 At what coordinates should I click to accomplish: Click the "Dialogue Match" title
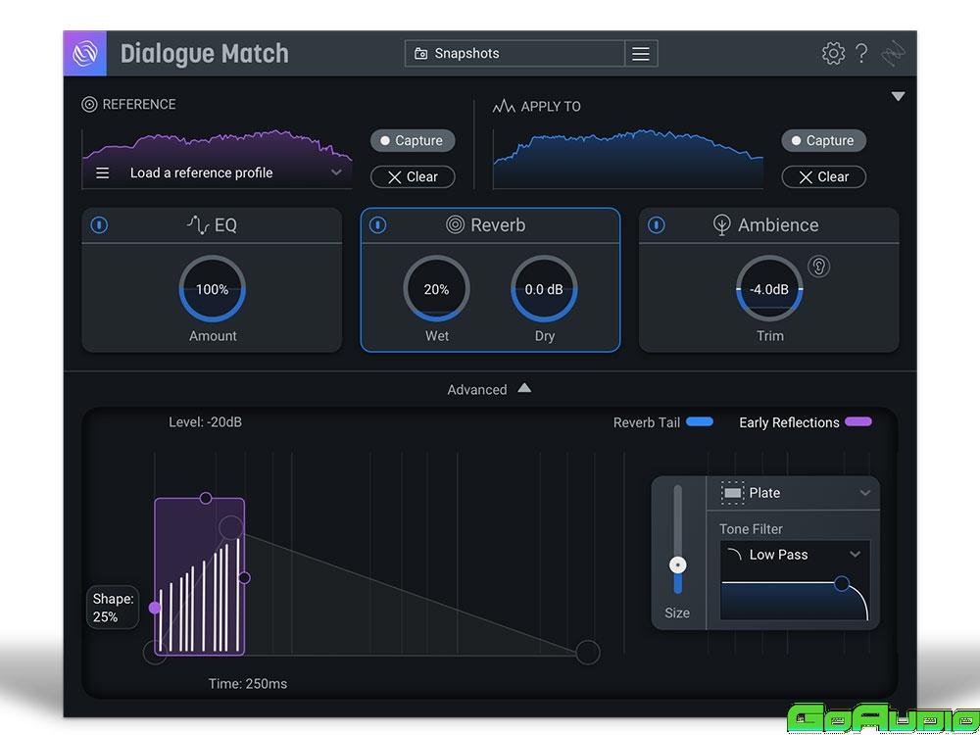205,54
